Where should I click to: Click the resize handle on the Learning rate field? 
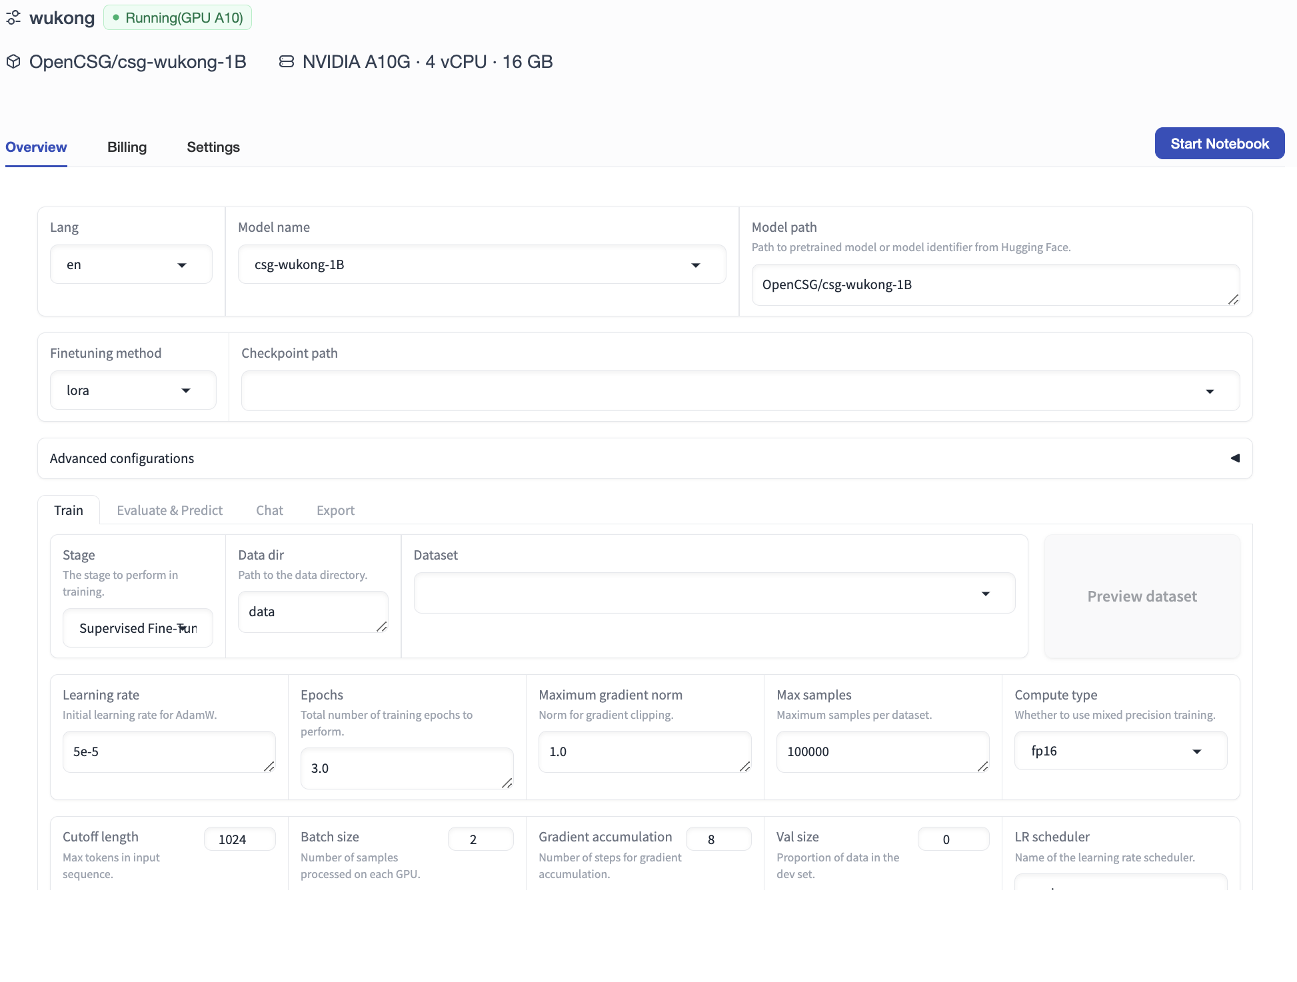pos(270,768)
